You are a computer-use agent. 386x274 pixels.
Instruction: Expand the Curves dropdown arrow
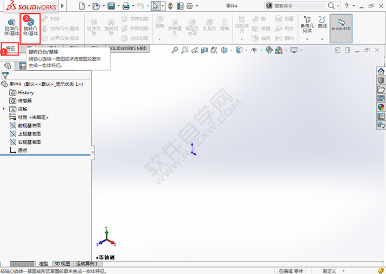pos(322,39)
